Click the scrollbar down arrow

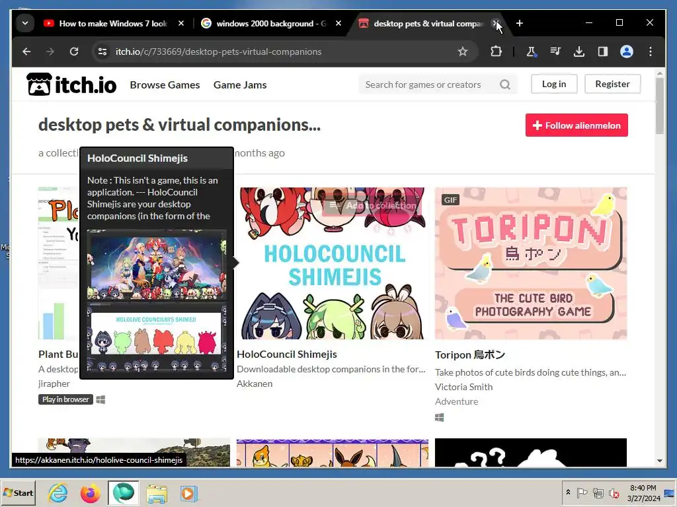coord(659,461)
